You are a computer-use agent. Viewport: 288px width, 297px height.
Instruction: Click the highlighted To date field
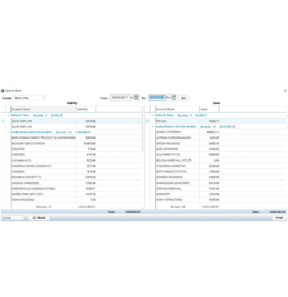coord(157,98)
